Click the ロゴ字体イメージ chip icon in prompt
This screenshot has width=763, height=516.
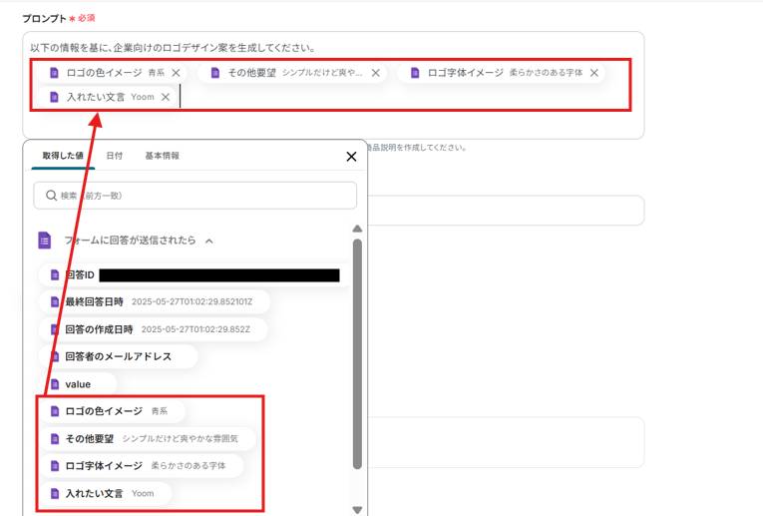point(415,73)
